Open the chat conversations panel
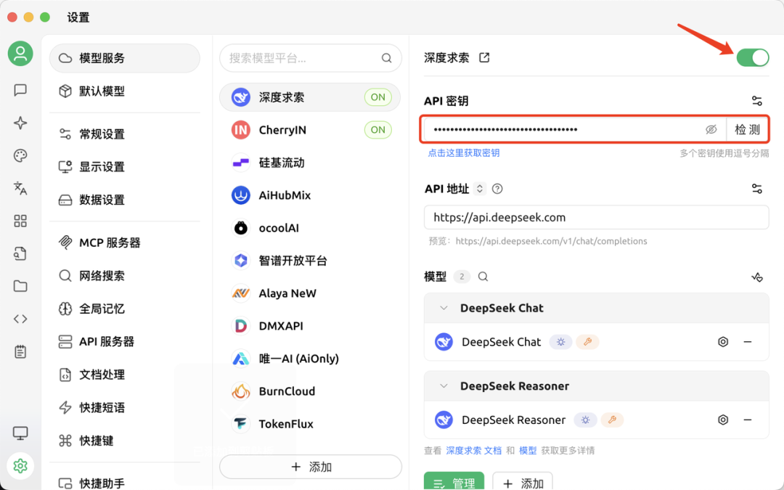Image resolution: width=784 pixels, height=490 pixels. tap(20, 90)
